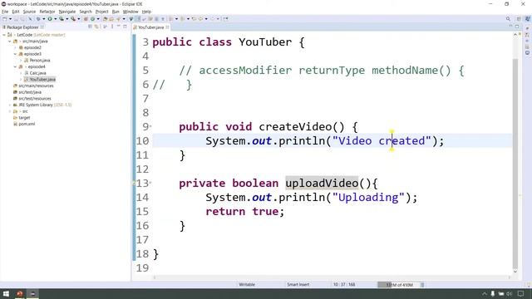Open the Project menu

[101, 12]
